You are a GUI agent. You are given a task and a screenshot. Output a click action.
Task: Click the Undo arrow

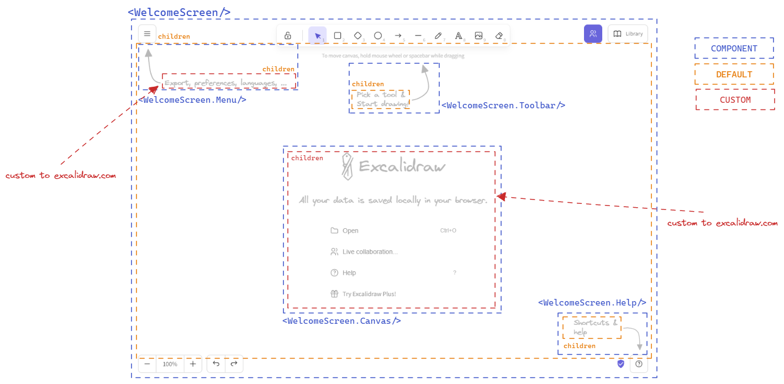[x=215, y=364]
